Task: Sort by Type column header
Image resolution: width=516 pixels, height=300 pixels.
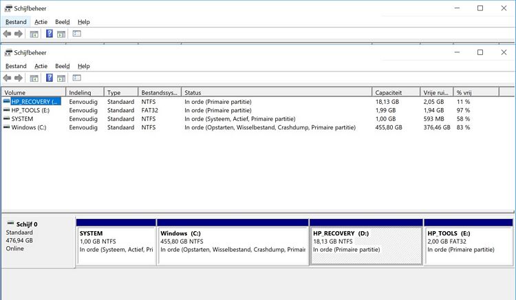Action: point(121,92)
